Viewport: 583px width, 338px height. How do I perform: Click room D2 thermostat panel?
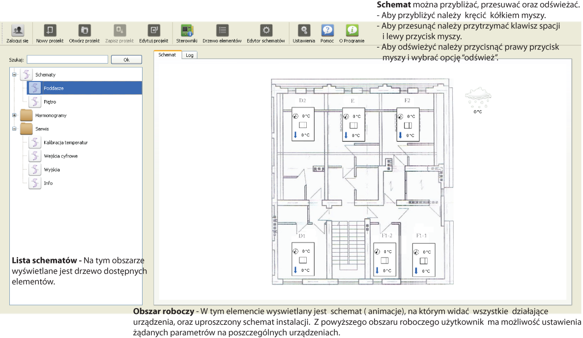(303, 124)
